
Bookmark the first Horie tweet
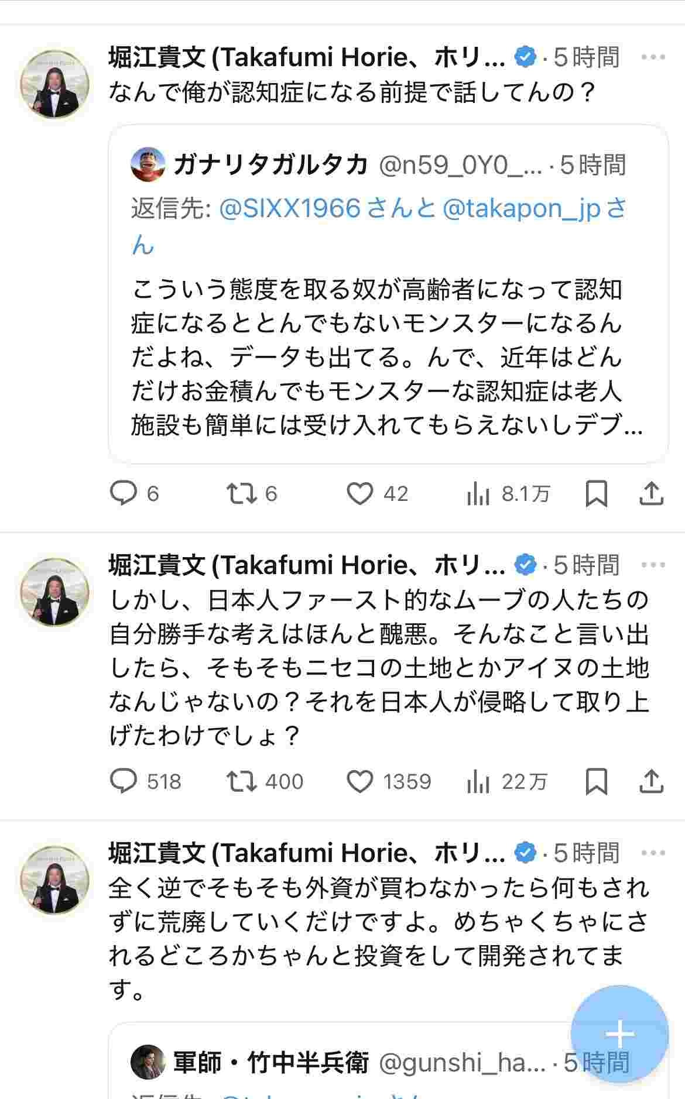(x=596, y=494)
